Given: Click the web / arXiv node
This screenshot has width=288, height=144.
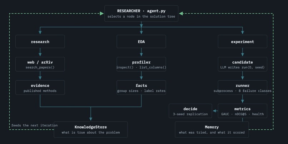Looking at the screenshot, I should pyautogui.click(x=40, y=64).
